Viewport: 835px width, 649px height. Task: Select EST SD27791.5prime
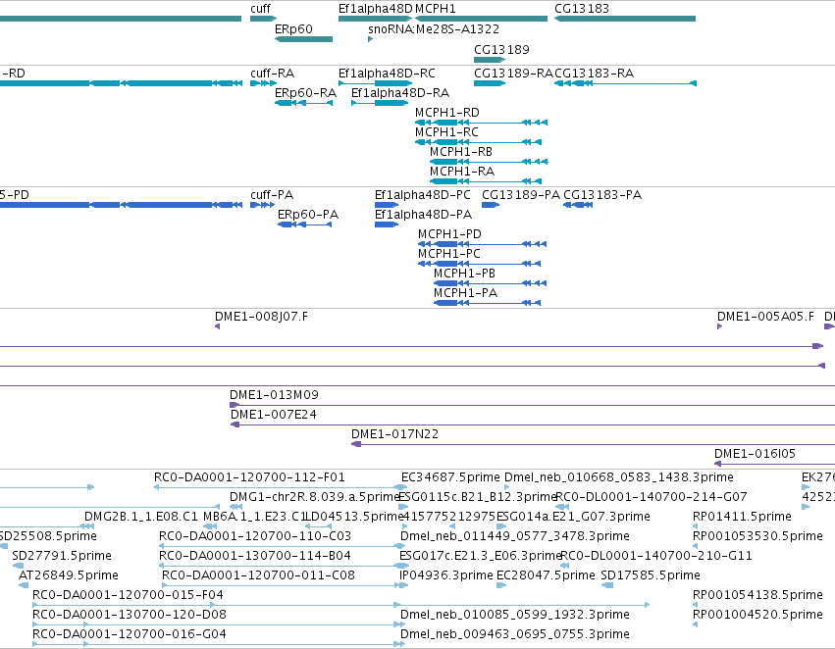[x=18, y=566]
